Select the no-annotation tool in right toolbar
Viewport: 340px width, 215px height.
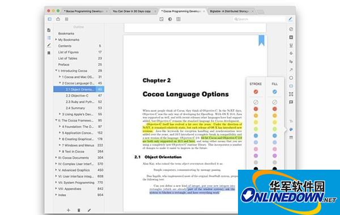[x=291, y=29]
